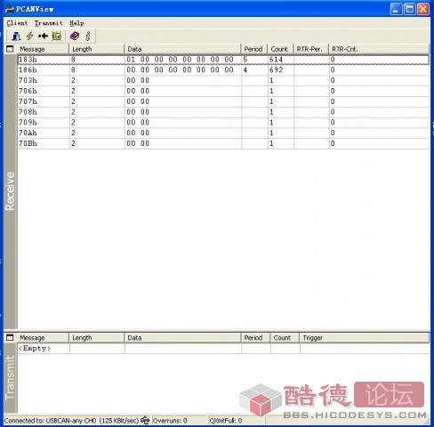Click the USB connection status icon
The height and width of the screenshot is (427, 434).
click(x=145, y=420)
